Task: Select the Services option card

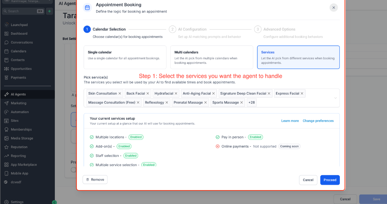Action: coord(298,57)
